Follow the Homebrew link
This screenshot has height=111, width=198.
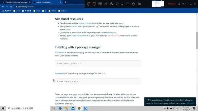pyautogui.click(x=60, y=73)
